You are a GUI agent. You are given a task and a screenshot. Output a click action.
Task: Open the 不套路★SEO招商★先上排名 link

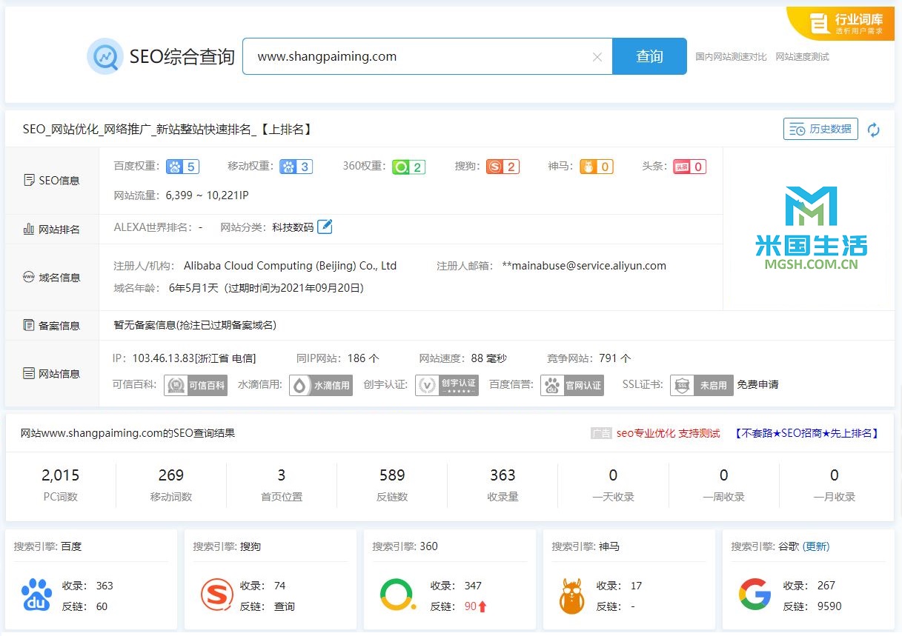pyautogui.click(x=807, y=433)
